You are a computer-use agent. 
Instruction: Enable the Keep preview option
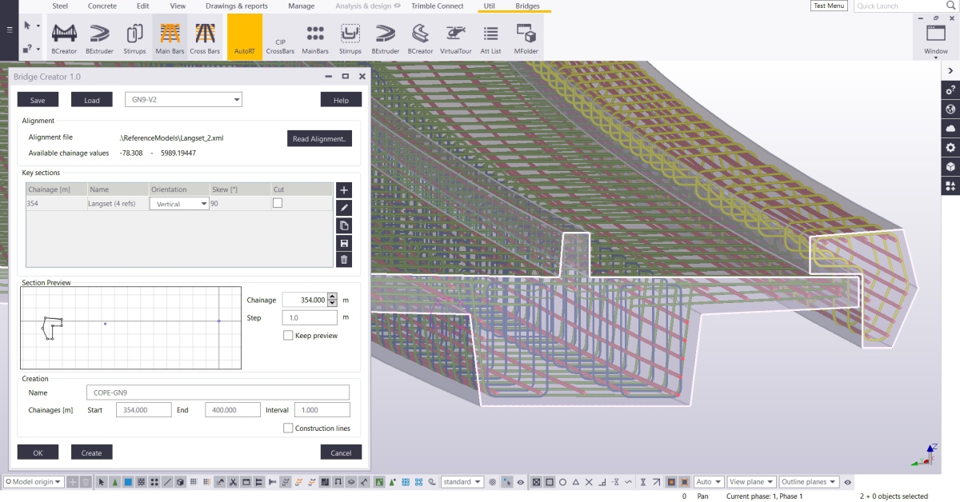click(288, 335)
